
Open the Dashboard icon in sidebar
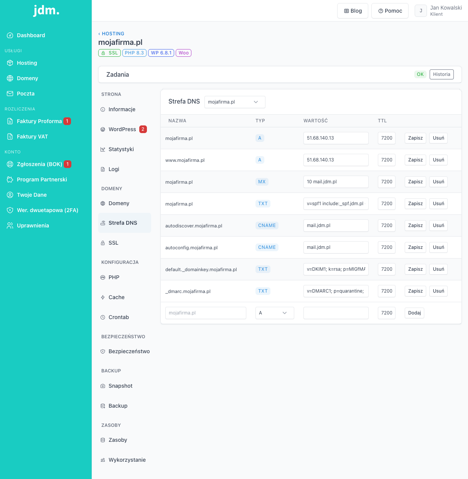[x=10, y=35]
